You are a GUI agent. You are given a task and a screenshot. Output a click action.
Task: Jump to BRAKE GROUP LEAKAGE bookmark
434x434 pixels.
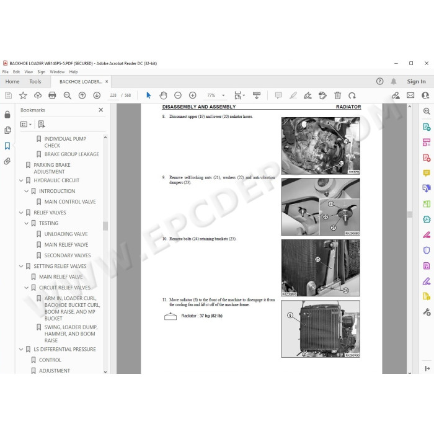pos(72,154)
